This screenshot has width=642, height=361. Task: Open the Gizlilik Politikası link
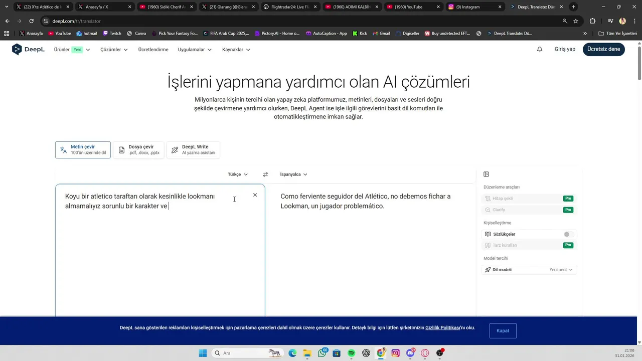[442, 327]
